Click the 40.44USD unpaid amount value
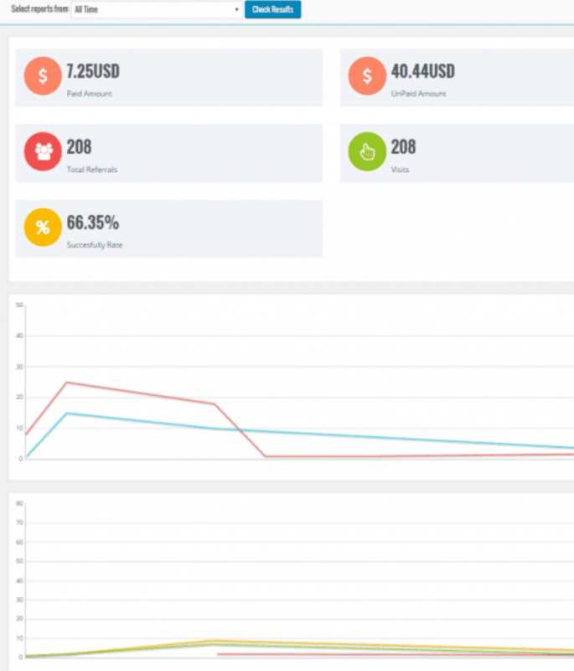574x671 pixels. point(423,71)
